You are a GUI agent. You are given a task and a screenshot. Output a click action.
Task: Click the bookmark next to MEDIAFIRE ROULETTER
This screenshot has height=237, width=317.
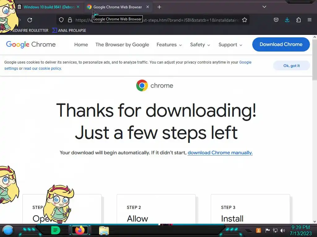pos(69,31)
